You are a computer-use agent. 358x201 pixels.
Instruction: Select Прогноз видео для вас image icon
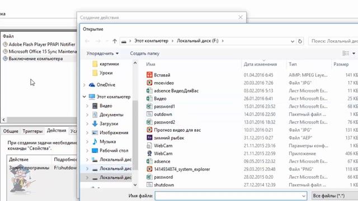coord(149,130)
